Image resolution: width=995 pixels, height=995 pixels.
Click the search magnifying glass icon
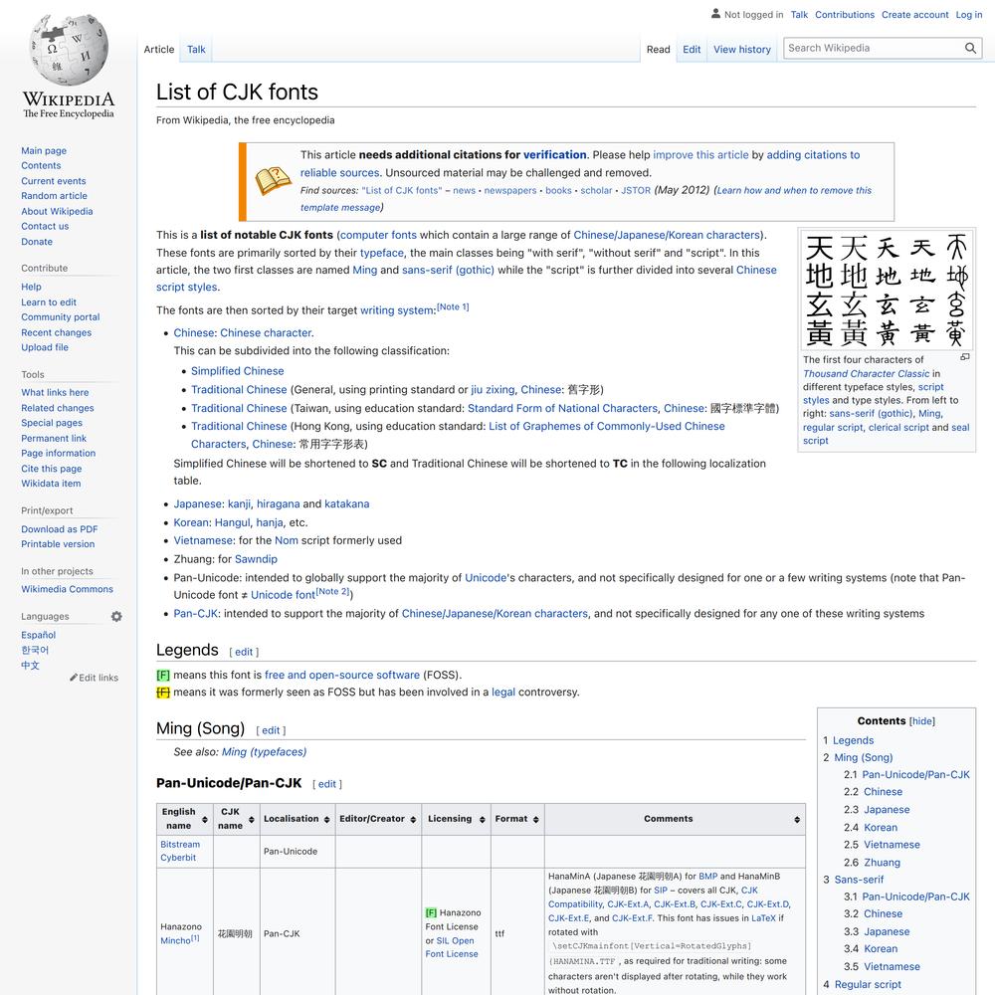pyautogui.click(x=970, y=48)
